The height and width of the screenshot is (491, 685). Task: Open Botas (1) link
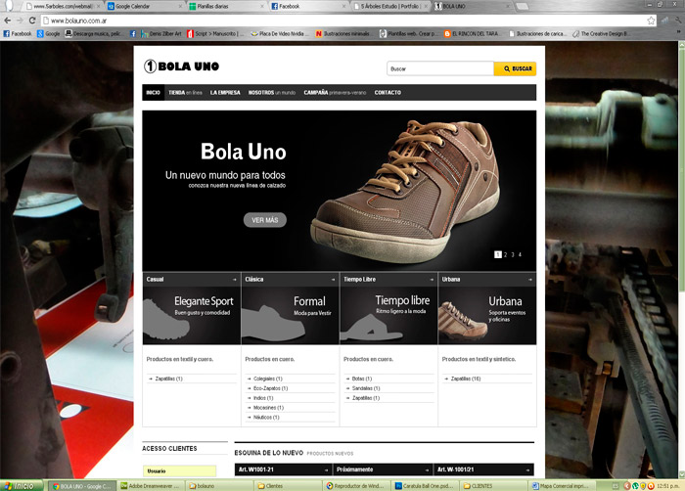pos(362,379)
